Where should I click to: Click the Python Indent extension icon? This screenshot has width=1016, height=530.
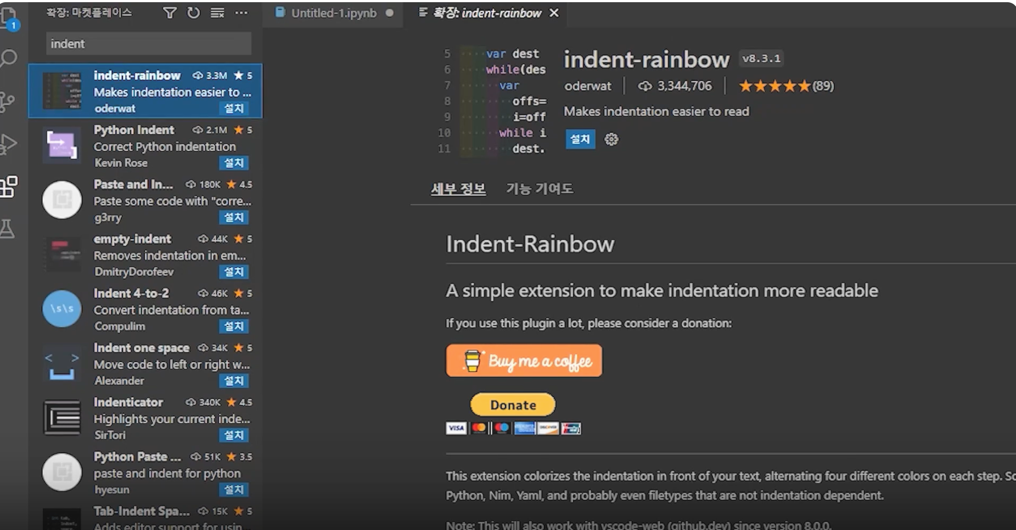click(61, 145)
